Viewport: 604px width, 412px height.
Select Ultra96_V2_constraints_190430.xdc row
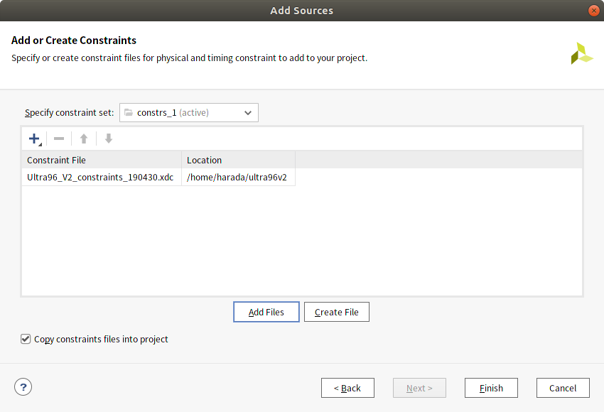coord(158,177)
